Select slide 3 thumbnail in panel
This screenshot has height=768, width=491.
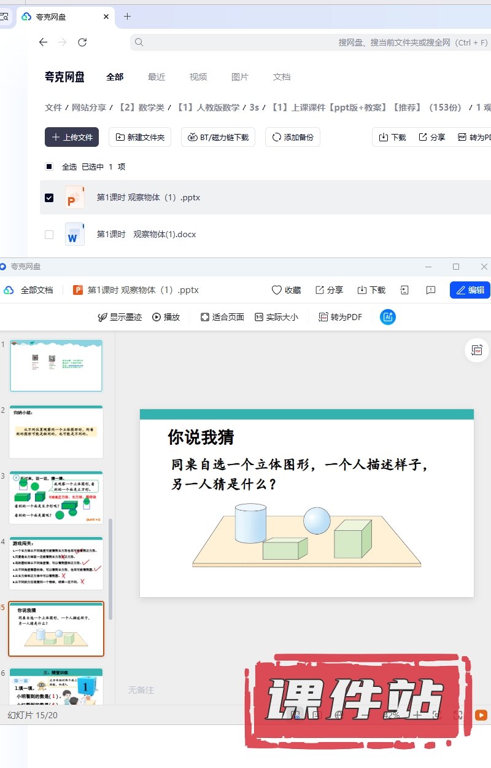tap(56, 497)
